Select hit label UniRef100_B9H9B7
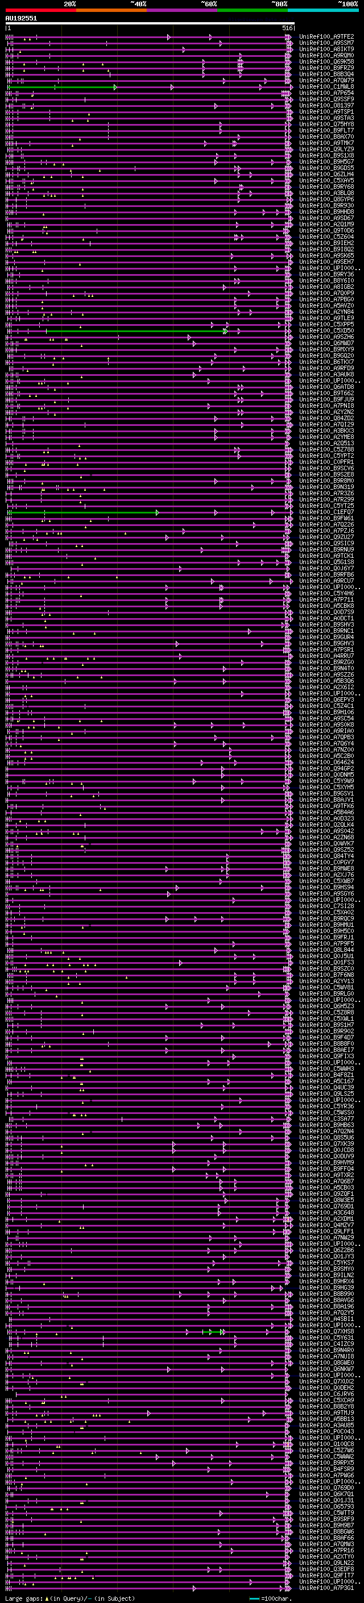This screenshot has width=364, height=1603. tap(326, 1525)
